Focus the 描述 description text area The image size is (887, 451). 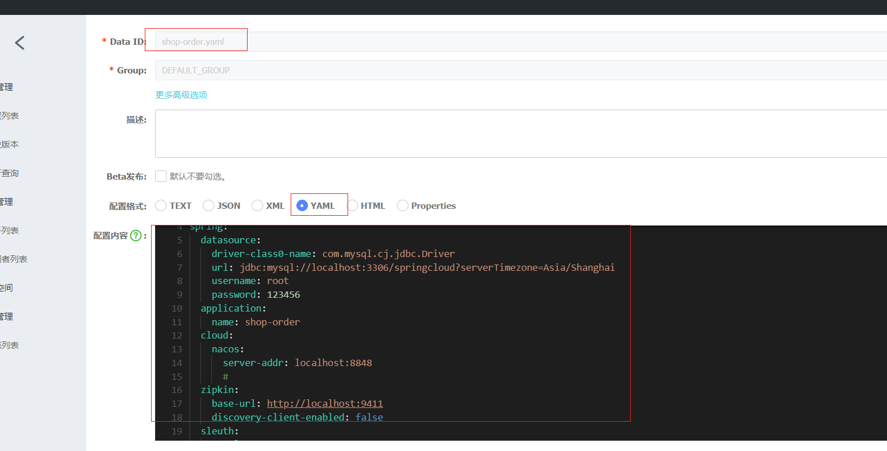coord(521,134)
